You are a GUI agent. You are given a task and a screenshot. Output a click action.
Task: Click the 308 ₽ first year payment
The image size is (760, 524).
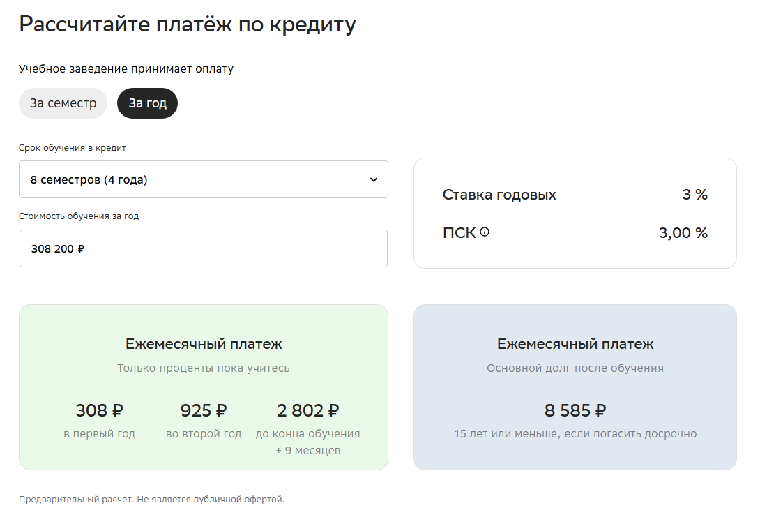99,410
